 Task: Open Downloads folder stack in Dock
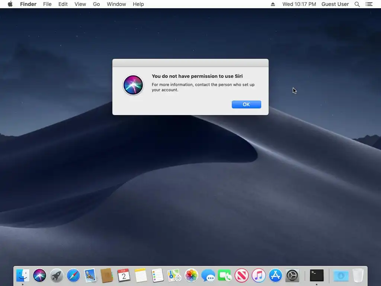pos(341,276)
